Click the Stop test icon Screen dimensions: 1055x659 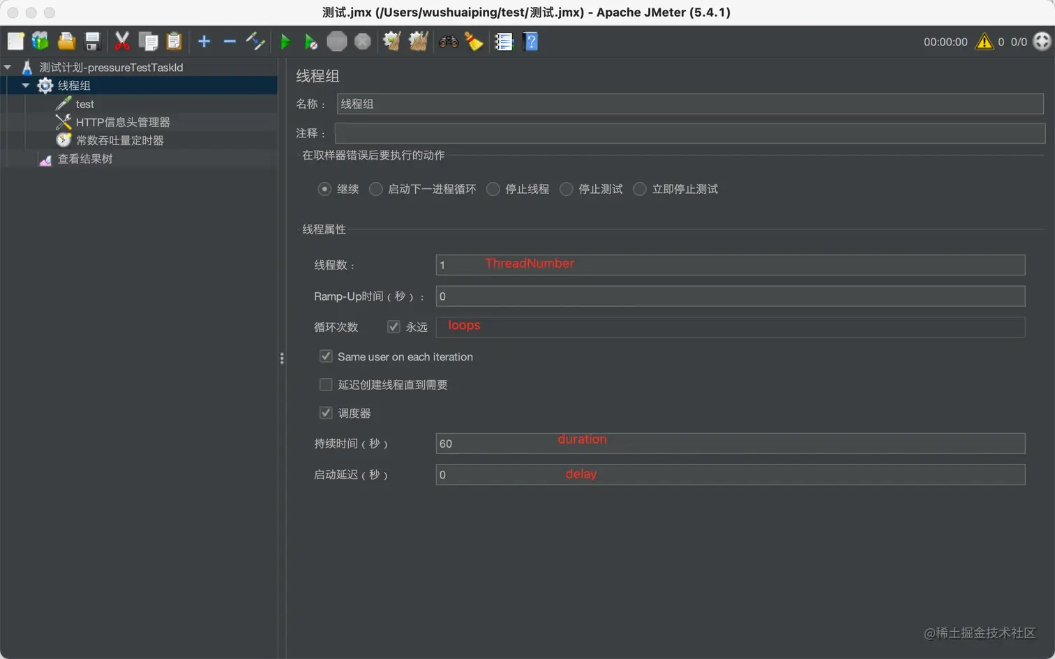point(337,42)
